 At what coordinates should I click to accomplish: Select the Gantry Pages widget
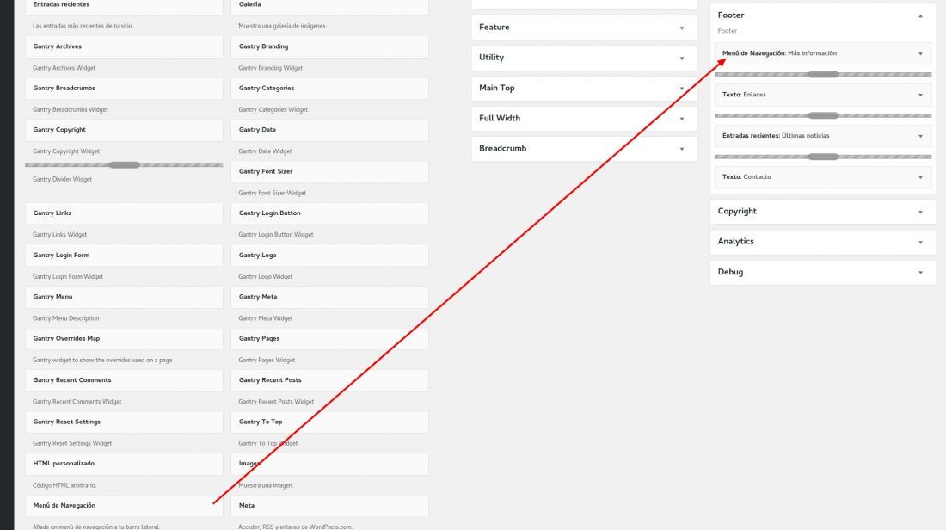point(329,339)
